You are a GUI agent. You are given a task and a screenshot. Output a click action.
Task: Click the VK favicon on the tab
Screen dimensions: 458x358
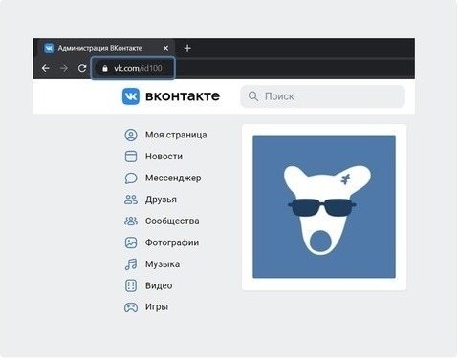tap(49, 48)
